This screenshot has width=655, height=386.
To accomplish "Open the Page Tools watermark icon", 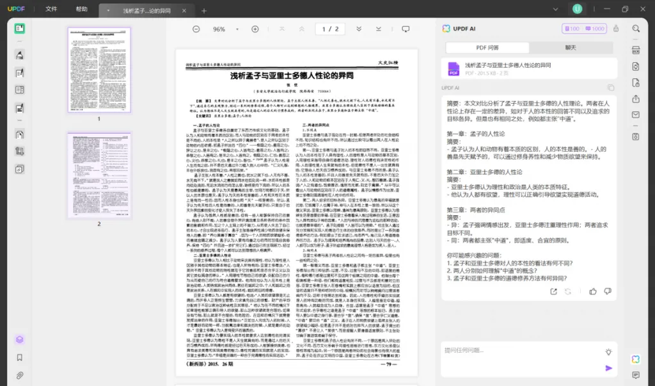I will pos(20,170).
